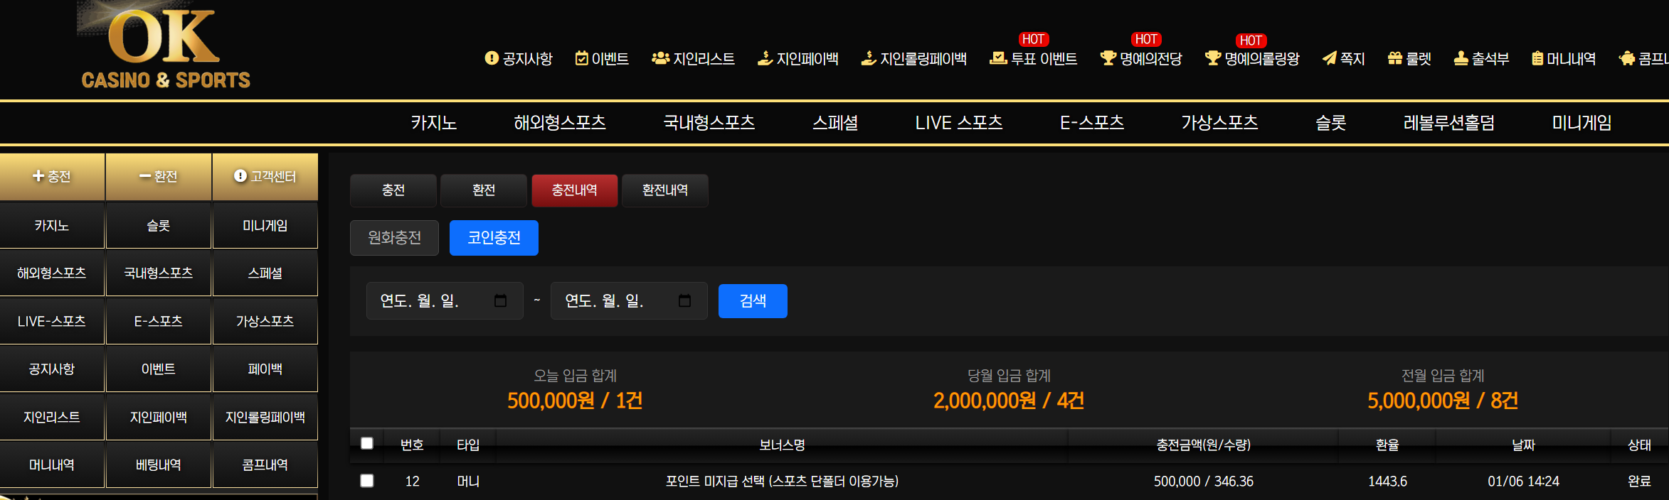Screen dimensions: 1669x500
Task: Select the 원화충전 tab
Action: [394, 238]
